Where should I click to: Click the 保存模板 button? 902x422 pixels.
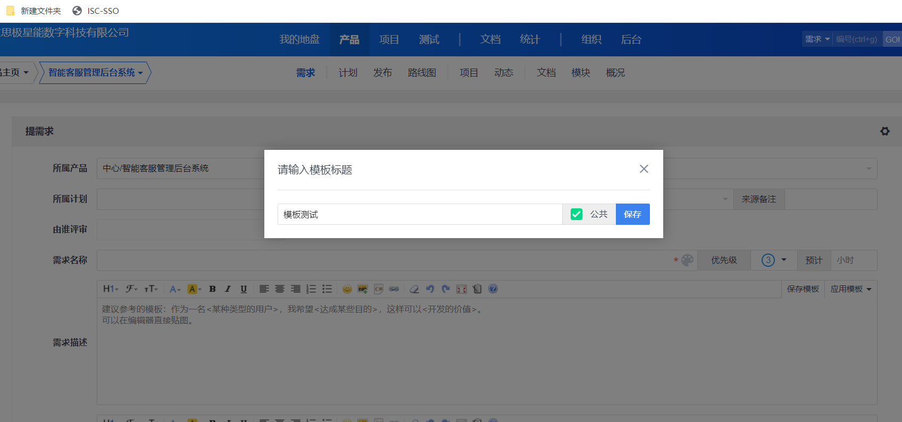point(803,289)
